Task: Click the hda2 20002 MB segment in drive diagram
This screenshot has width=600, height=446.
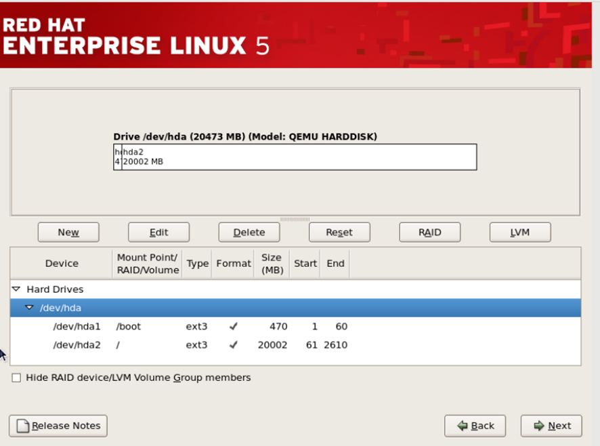Action: (299, 157)
